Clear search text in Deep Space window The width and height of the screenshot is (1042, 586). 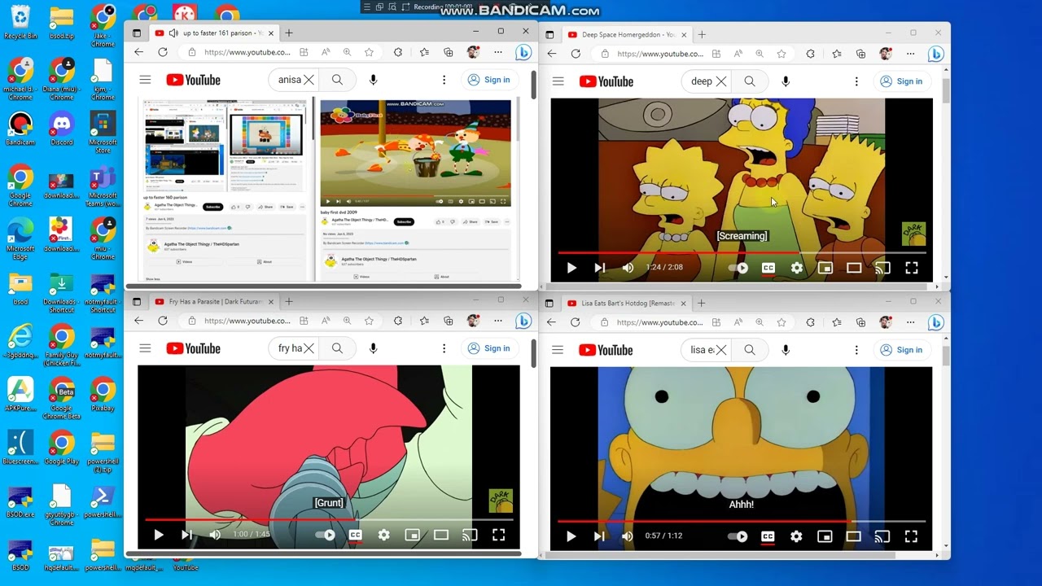click(721, 81)
